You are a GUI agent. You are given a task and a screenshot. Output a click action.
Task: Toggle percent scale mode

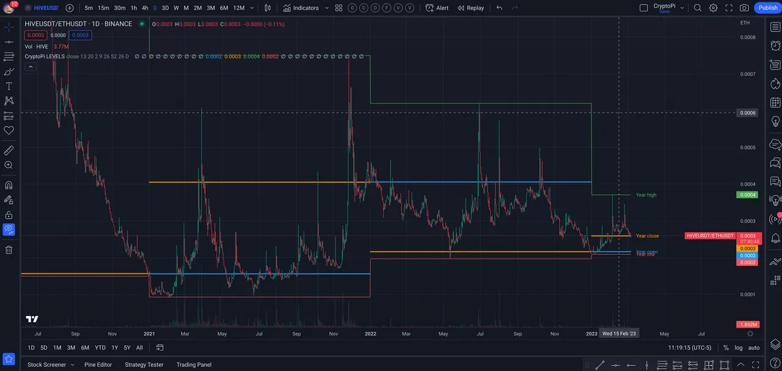pyautogui.click(x=726, y=348)
